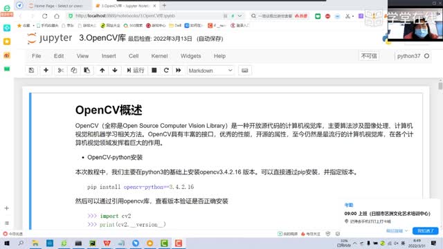Click the Weibo sidebar icon

tap(7, 55)
